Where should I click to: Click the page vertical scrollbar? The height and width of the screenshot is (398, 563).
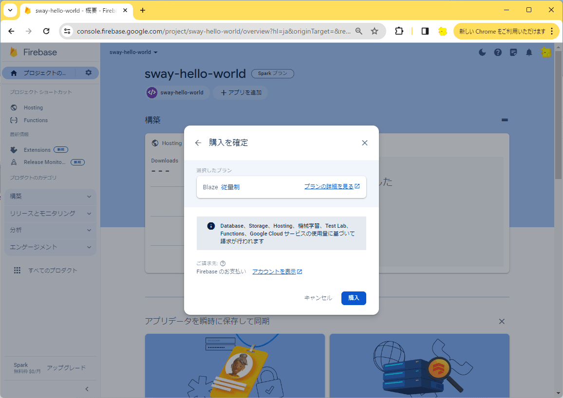tap(558, 115)
